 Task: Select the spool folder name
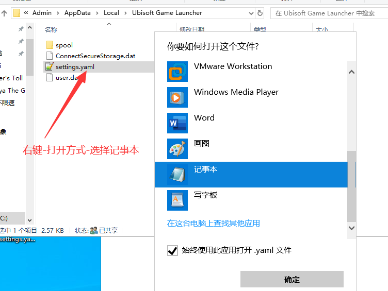coord(64,45)
